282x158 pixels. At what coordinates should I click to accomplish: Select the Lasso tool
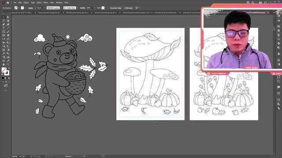tap(8, 21)
